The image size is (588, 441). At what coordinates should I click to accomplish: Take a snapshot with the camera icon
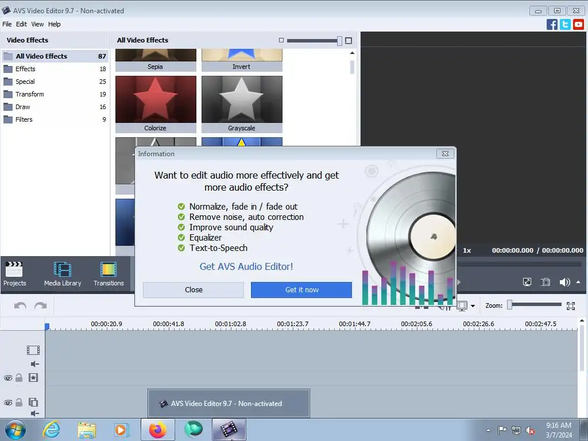(x=546, y=282)
